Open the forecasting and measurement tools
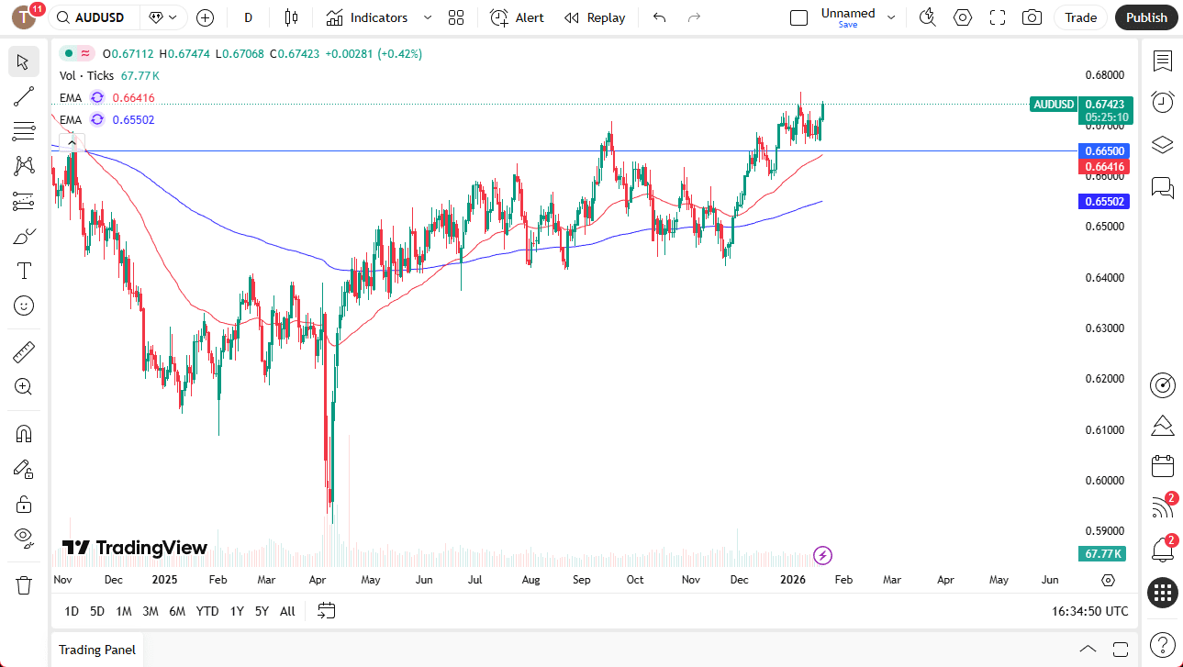This screenshot has height=667, width=1183. [x=24, y=201]
